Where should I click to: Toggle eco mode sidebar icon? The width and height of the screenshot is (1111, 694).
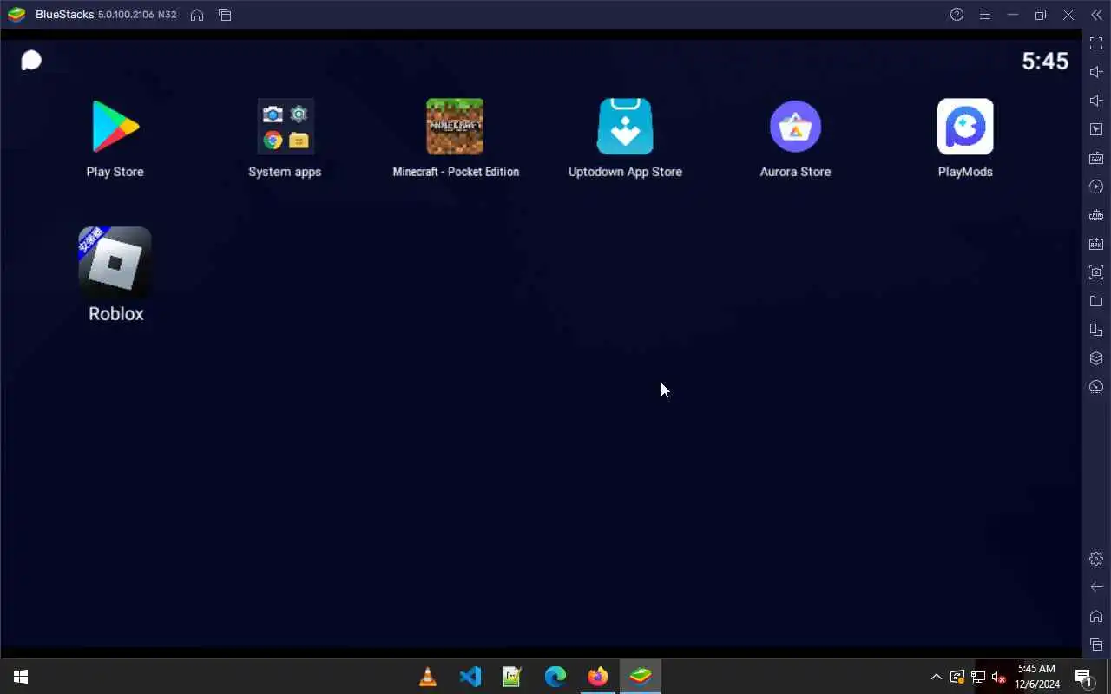[1096, 387]
